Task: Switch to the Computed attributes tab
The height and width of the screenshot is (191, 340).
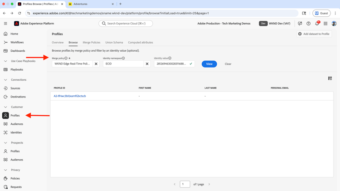Action: [x=141, y=43]
